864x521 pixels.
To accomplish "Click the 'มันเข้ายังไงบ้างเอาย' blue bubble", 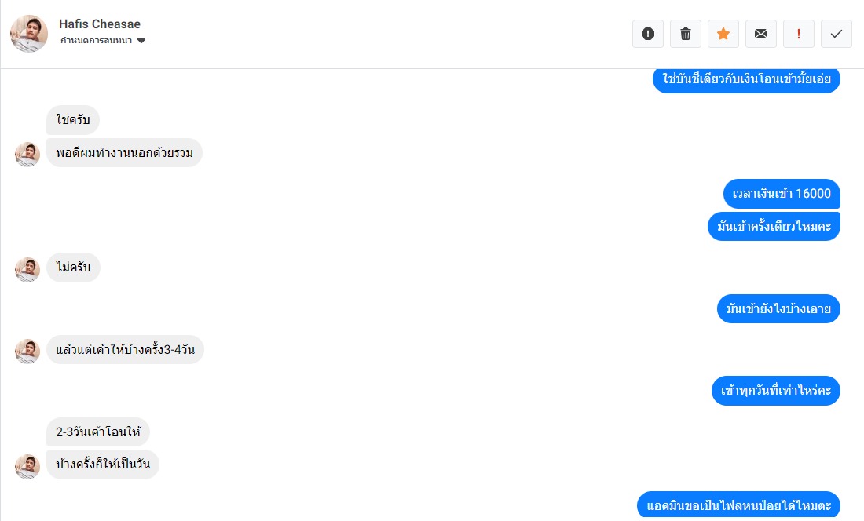I will 778,309.
